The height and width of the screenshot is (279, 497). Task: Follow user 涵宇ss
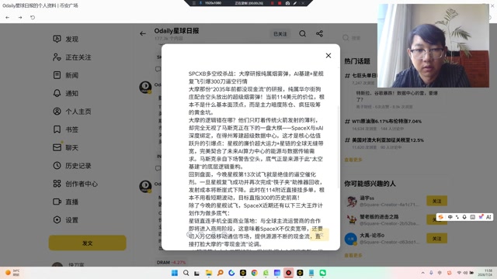(x=436, y=201)
